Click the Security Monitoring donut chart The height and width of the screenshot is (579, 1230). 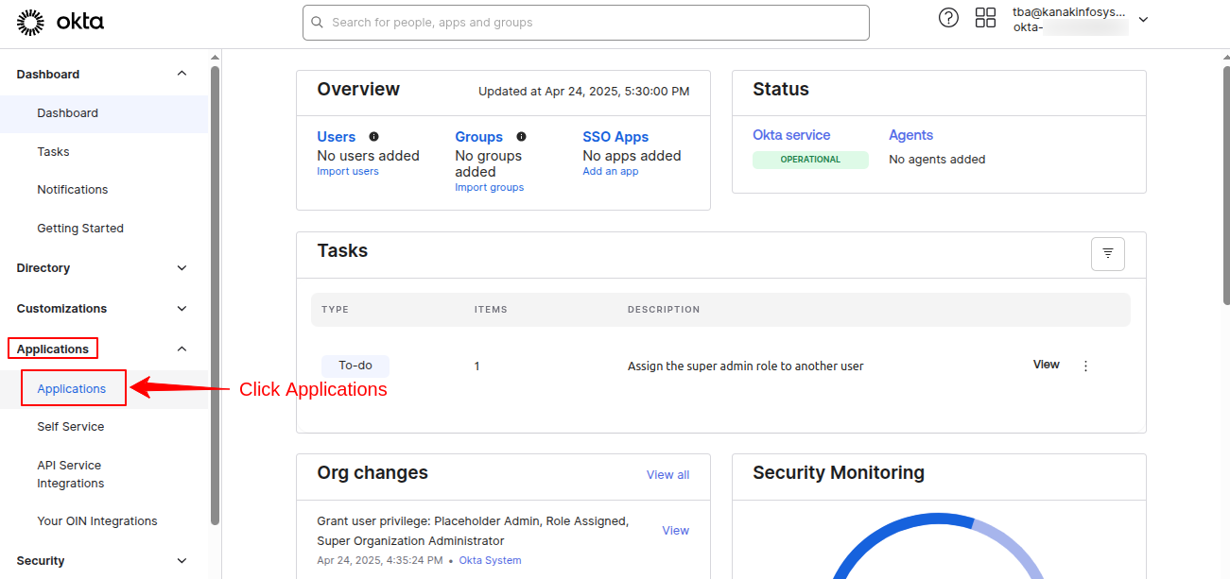point(939,546)
